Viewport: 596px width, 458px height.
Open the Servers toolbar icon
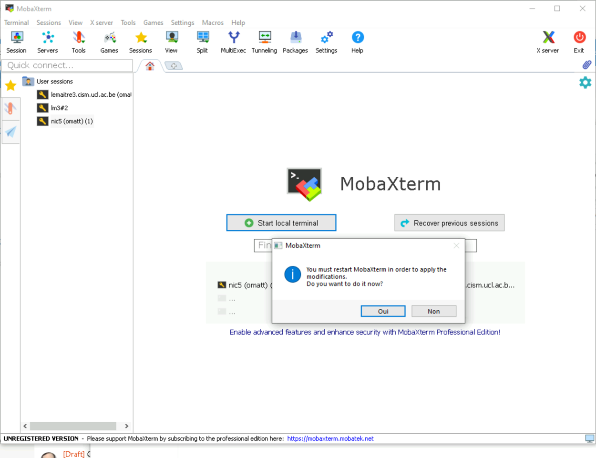48,42
